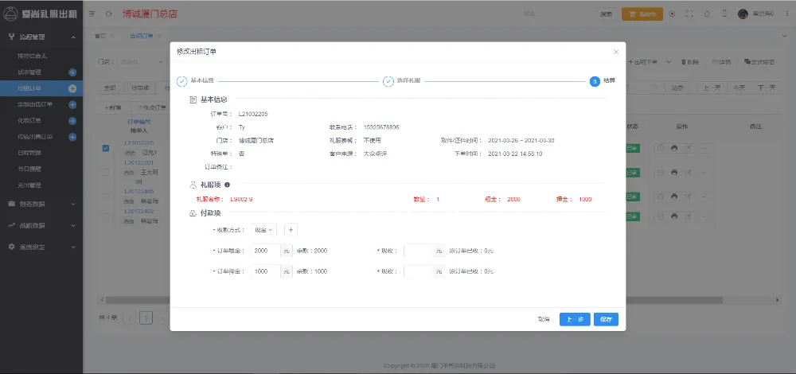Uncheck the selected first order row checkbox

tap(106, 148)
